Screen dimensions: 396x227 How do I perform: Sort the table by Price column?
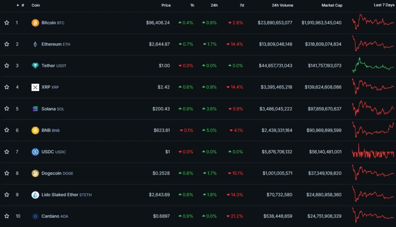click(166, 5)
